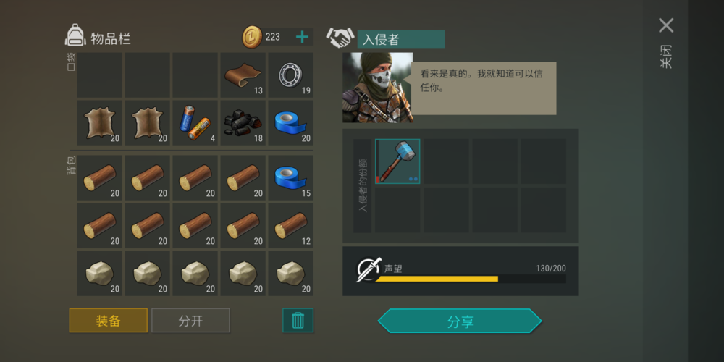
Task: Tap the plus icon to add coins
Action: click(x=302, y=37)
